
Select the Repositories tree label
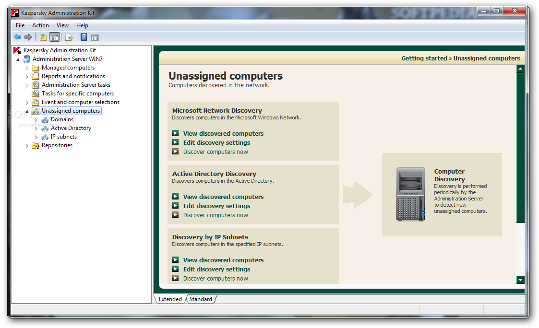pyautogui.click(x=57, y=145)
